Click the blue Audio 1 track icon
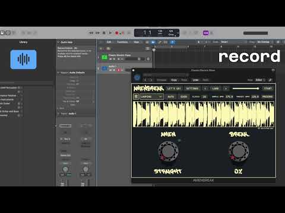 pyautogui.click(x=104, y=69)
